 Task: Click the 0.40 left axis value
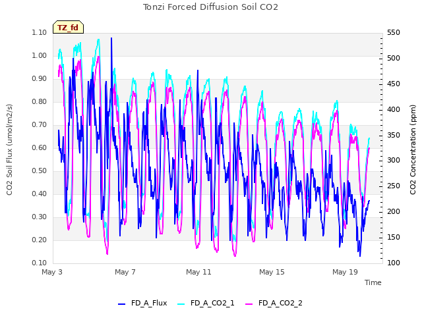click(x=40, y=194)
